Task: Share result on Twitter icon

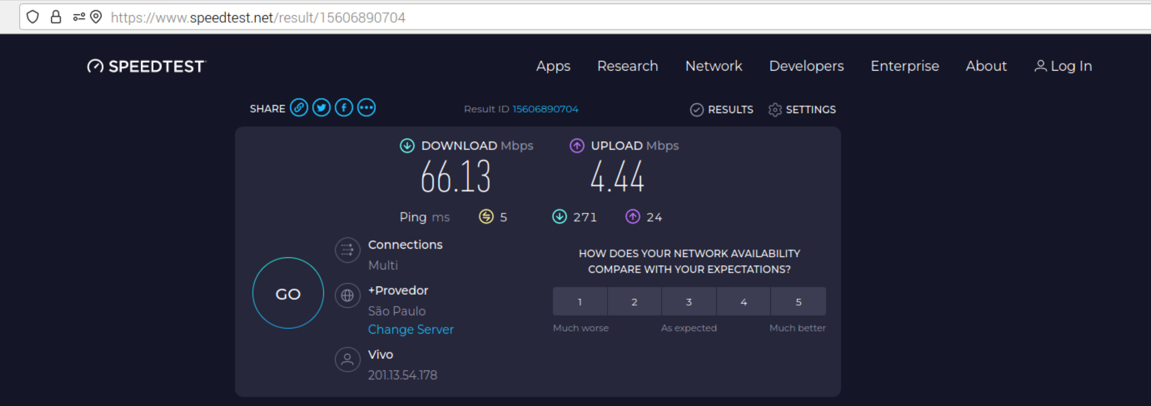Action: [322, 108]
